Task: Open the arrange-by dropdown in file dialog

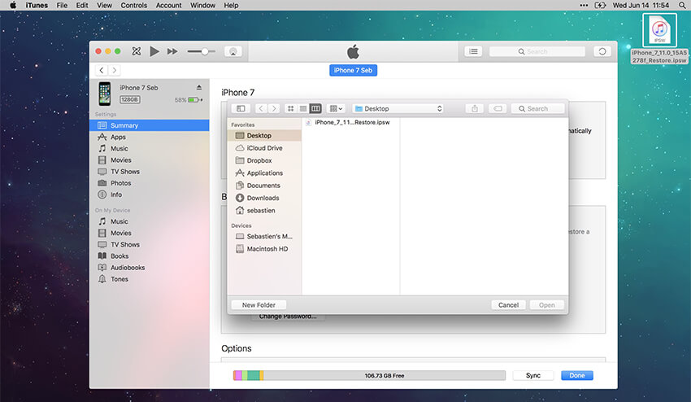Action: (x=336, y=108)
